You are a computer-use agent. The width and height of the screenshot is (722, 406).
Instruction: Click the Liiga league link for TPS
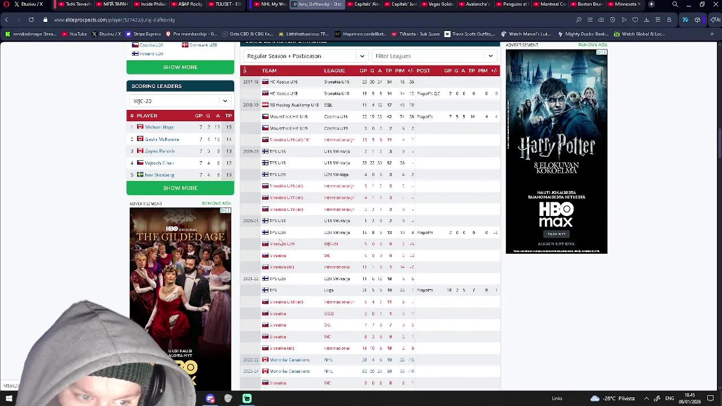tap(329, 290)
